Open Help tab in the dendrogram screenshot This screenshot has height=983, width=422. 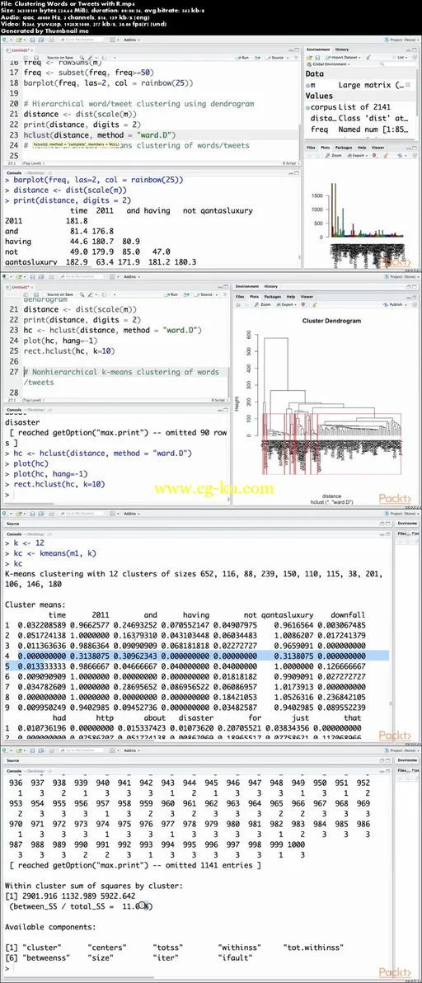point(290,296)
